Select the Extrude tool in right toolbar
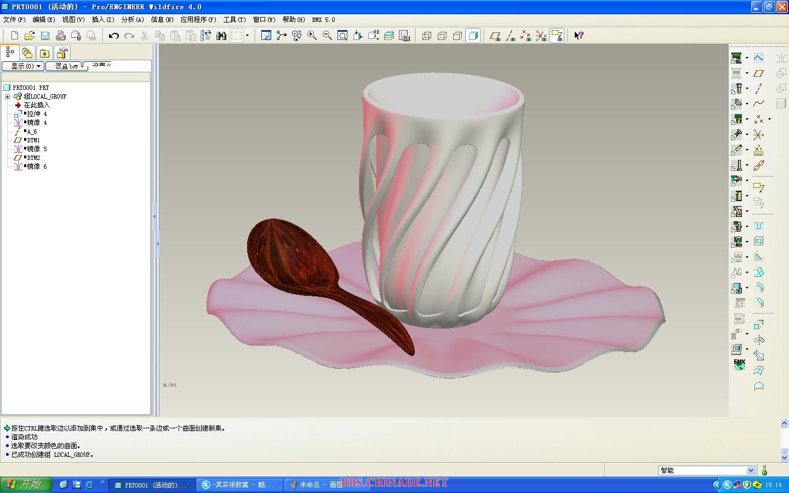Image resolution: width=789 pixels, height=493 pixels. coord(758,325)
